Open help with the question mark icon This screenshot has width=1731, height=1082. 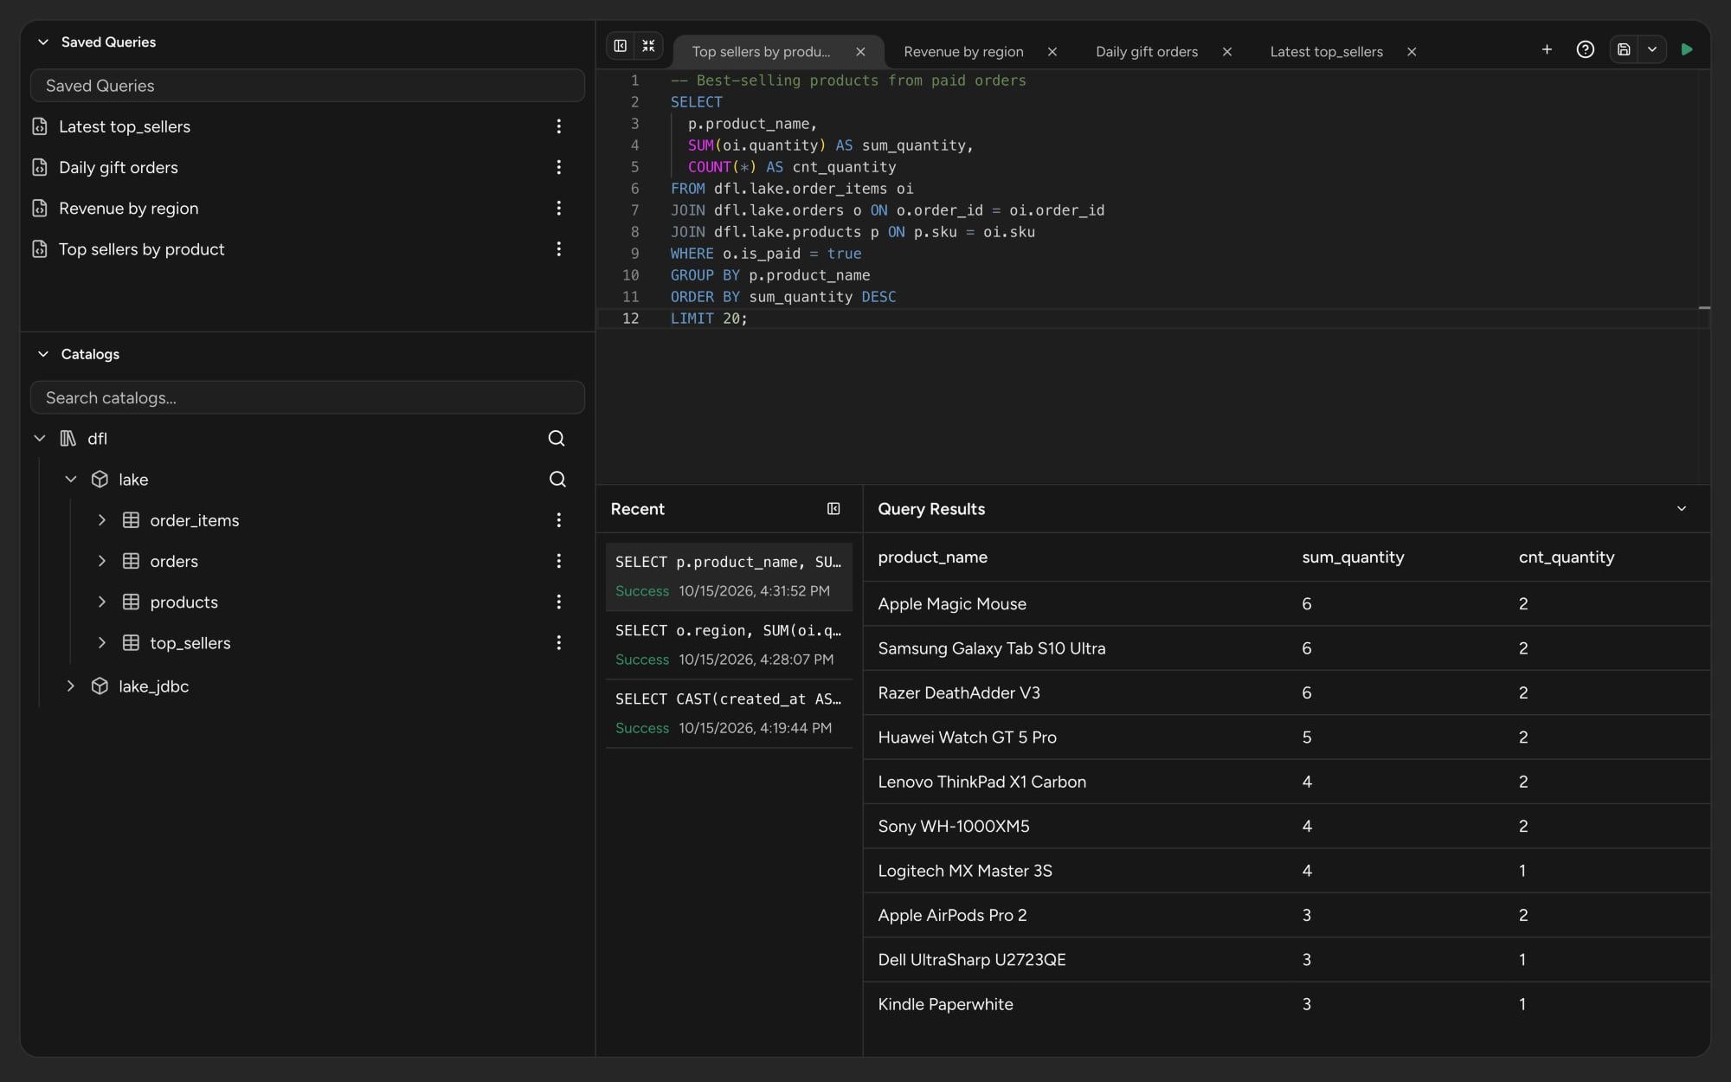pyautogui.click(x=1585, y=49)
